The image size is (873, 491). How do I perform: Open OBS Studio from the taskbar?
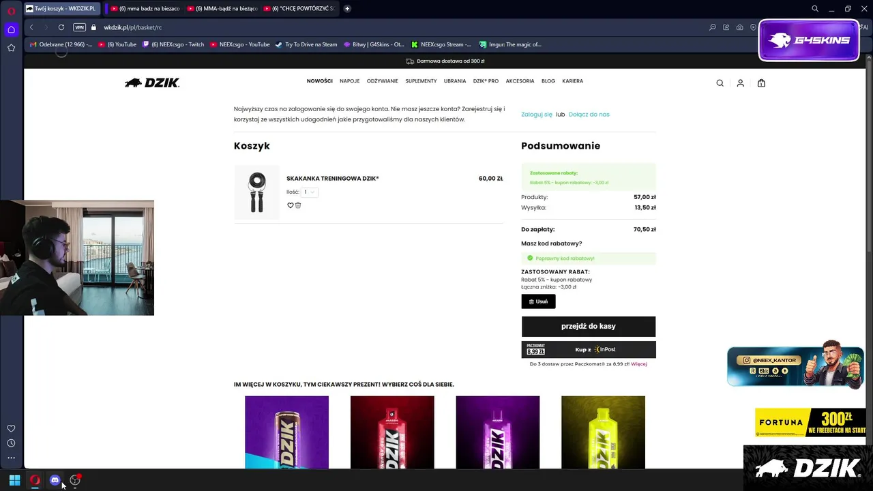(75, 480)
